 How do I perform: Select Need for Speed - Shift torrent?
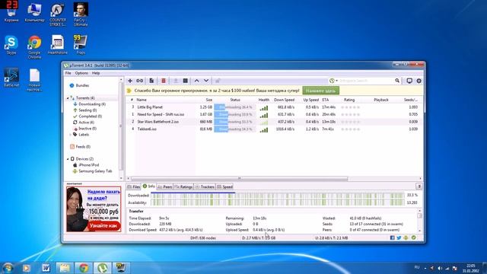(x=161, y=114)
